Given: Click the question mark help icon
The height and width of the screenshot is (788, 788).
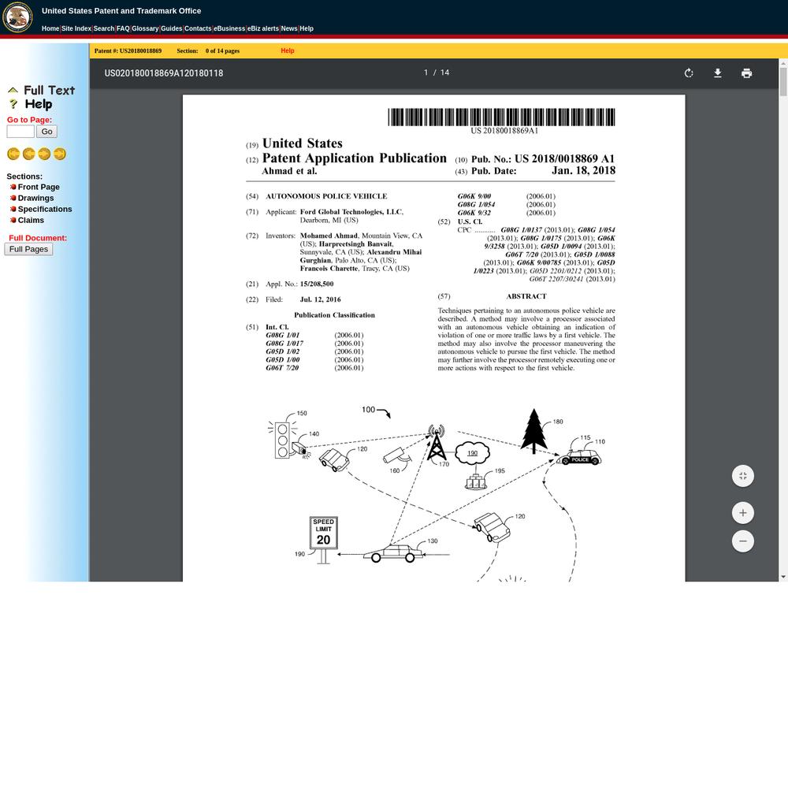Looking at the screenshot, I should [x=13, y=104].
